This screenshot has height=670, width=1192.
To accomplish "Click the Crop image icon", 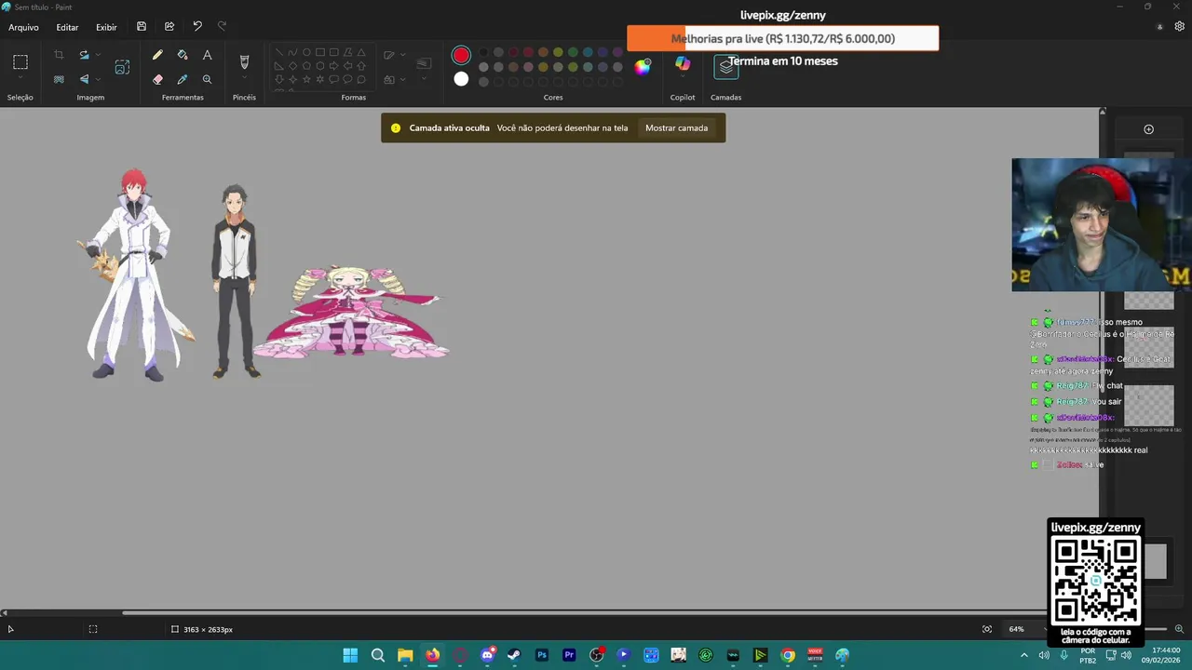I will pos(59,55).
